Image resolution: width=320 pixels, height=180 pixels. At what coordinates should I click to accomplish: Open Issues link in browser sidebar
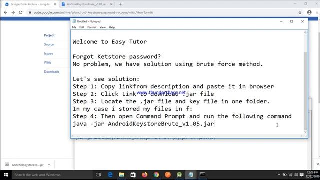pos(48,53)
